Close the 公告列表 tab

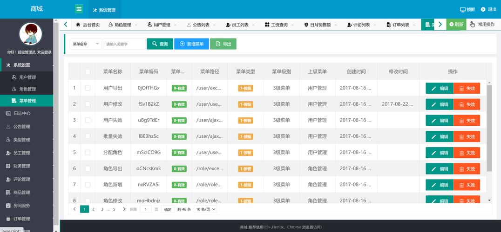[214, 25]
